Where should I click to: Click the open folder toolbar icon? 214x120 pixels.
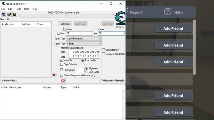[9, 14]
